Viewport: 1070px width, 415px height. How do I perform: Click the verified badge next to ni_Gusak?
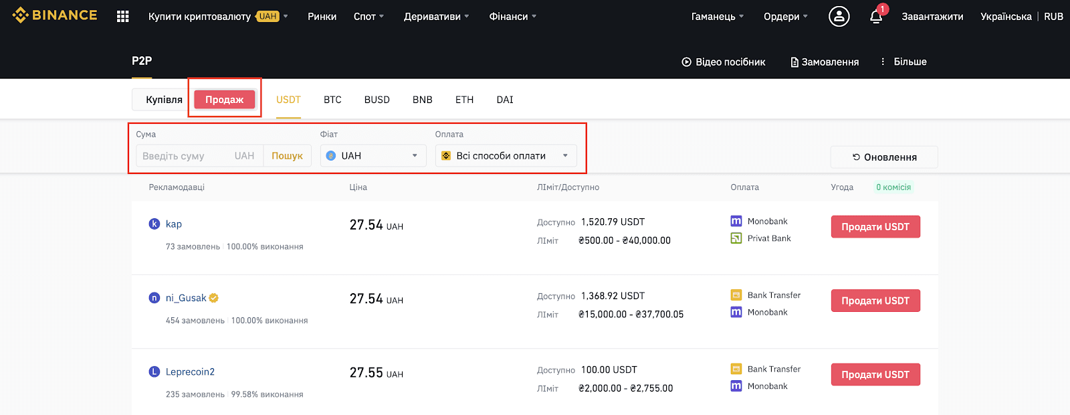pos(214,298)
